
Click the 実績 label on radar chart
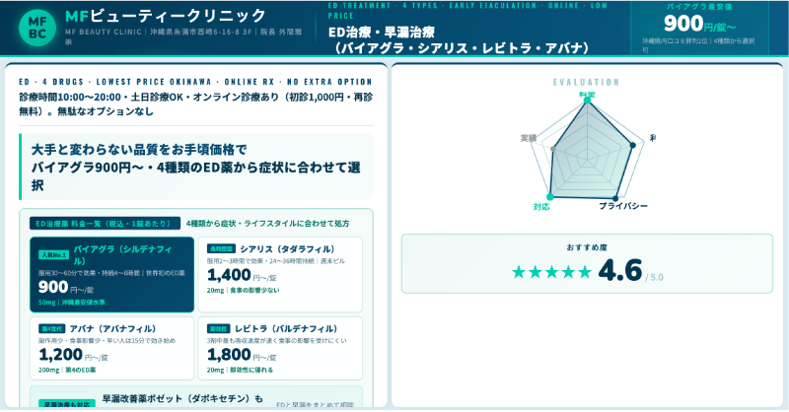(529, 138)
